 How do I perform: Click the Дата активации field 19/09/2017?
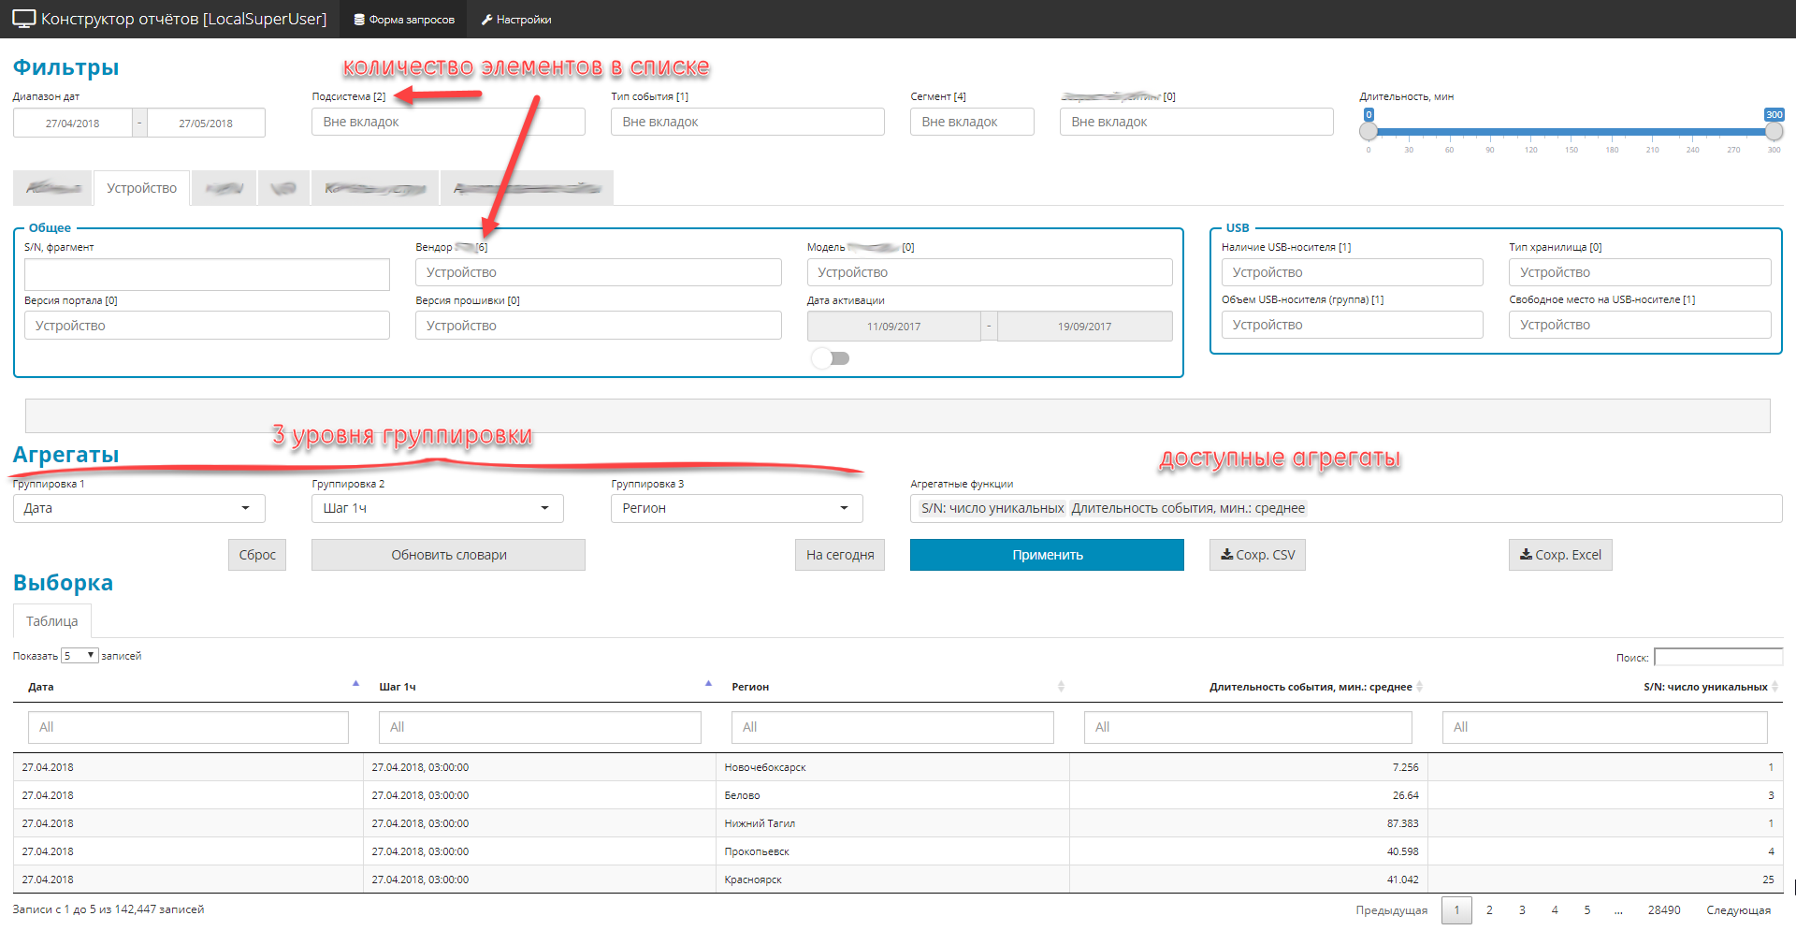[x=1085, y=327]
